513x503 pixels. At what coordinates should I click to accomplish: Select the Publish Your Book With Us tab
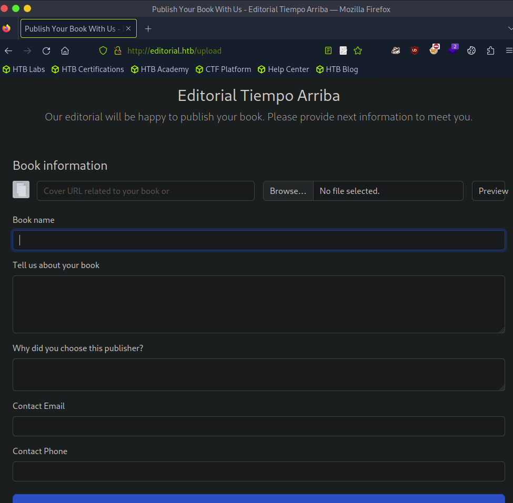click(x=71, y=28)
